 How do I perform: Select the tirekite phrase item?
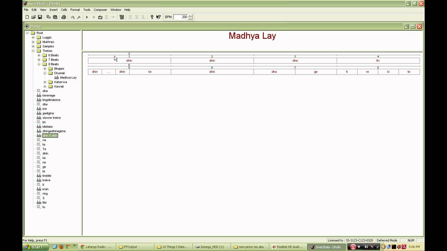(47, 176)
